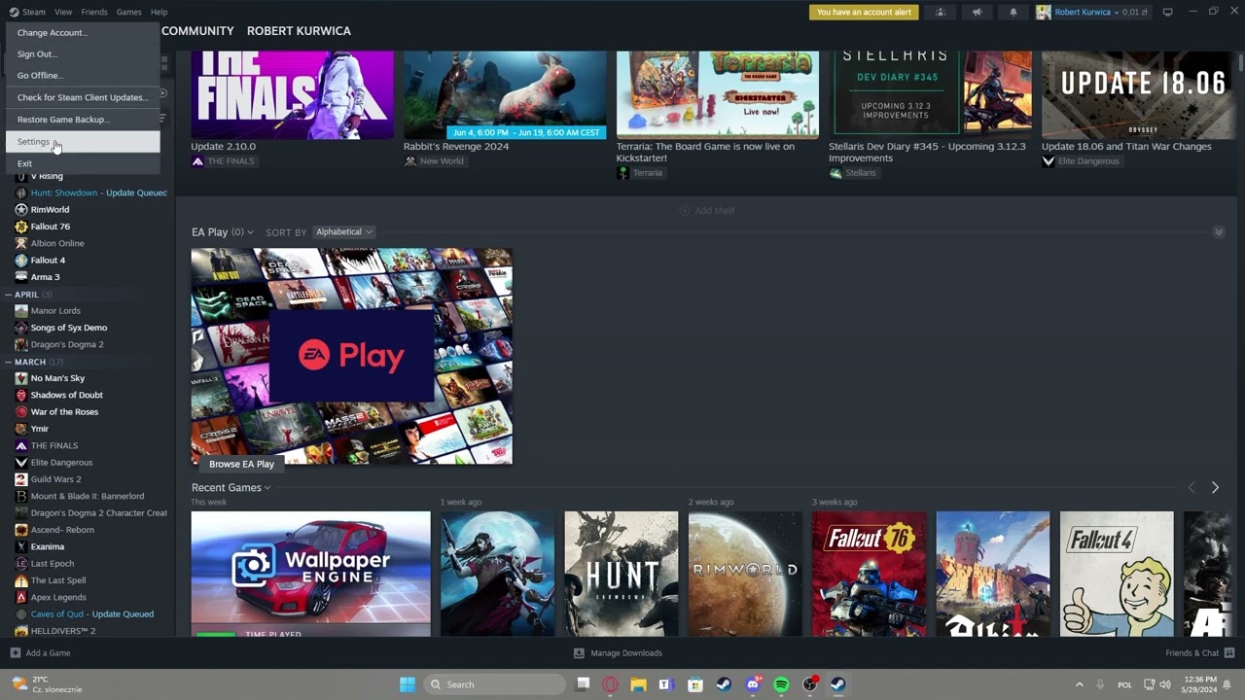Image resolution: width=1245 pixels, height=700 pixels.
Task: Open the megaphone announcements icon
Action: (x=977, y=12)
